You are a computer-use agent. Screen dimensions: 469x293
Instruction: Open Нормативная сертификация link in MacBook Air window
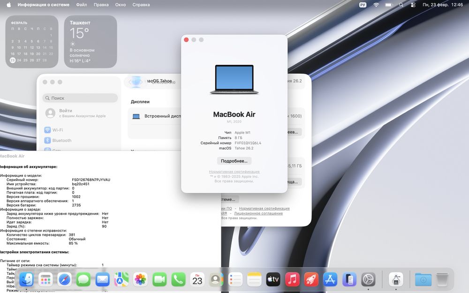tap(234, 172)
